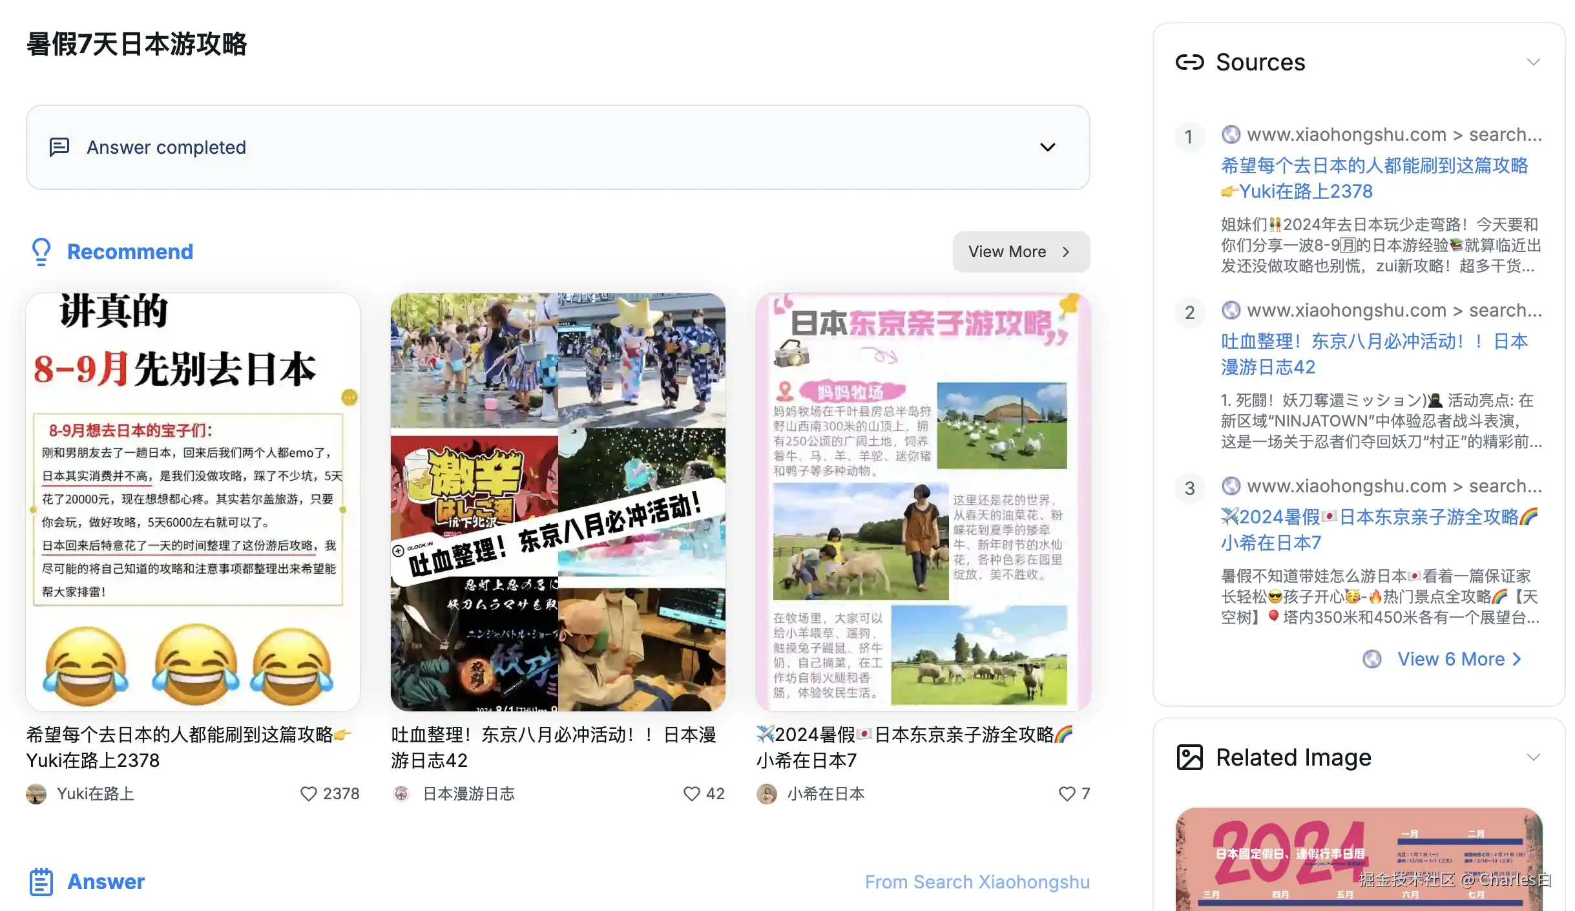1575x911 pixels.
Task: Click the Related Image picture icon
Action: (1189, 757)
